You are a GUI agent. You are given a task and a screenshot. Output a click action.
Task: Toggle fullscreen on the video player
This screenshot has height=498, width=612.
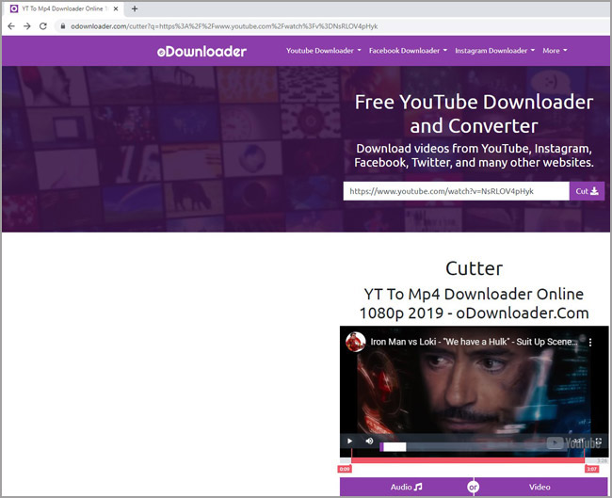598,442
